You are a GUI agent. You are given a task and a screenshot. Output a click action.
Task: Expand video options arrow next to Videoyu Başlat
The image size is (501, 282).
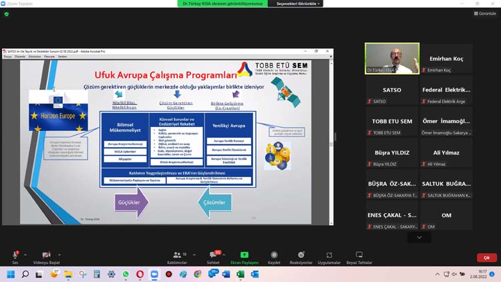click(59, 255)
